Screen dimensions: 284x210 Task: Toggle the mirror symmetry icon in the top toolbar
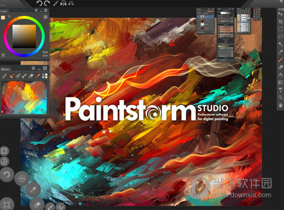(x=63, y=4)
